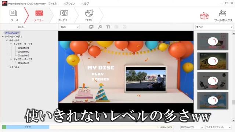Choose the second template thumbnail

[x=213, y=61]
